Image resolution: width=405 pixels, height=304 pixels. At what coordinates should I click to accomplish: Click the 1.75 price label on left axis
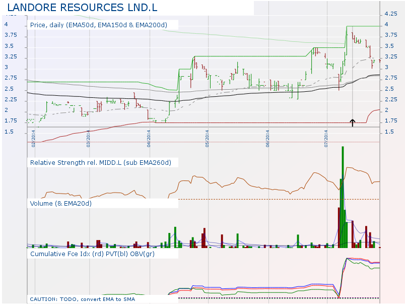[x=11, y=120]
